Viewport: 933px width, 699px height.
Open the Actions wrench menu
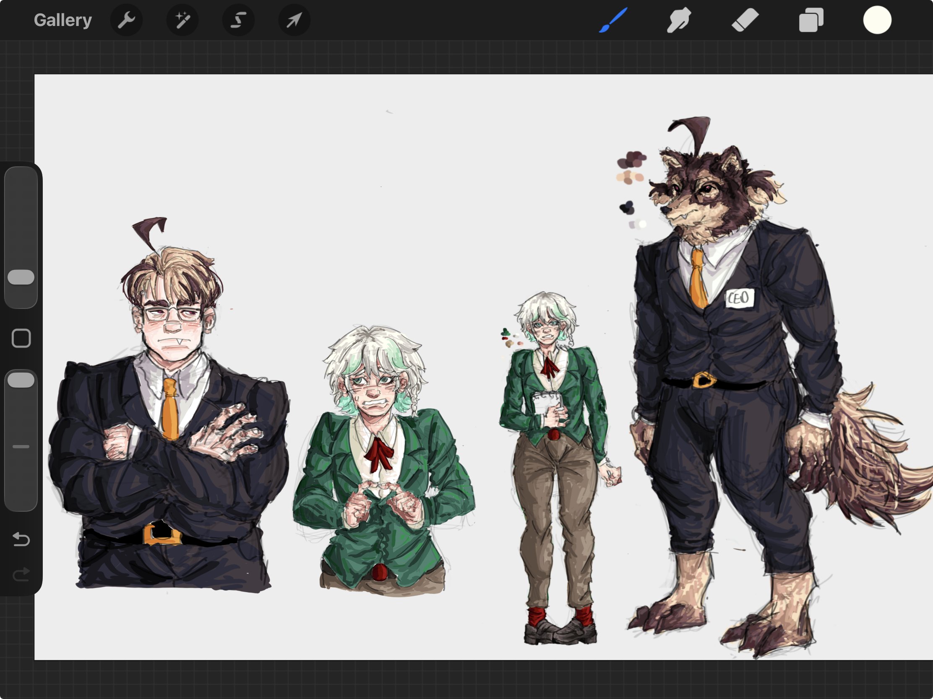(x=126, y=20)
